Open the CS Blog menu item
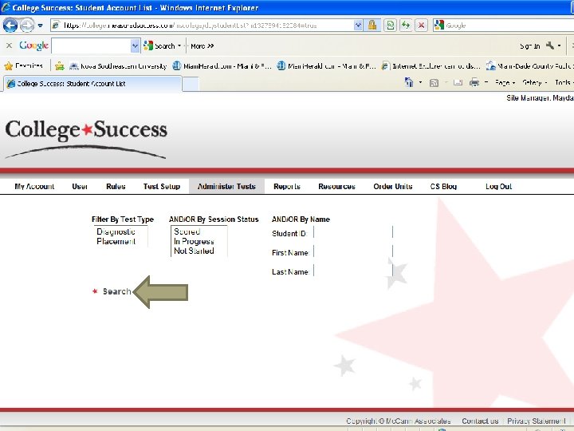The width and height of the screenshot is (574, 431). (443, 186)
